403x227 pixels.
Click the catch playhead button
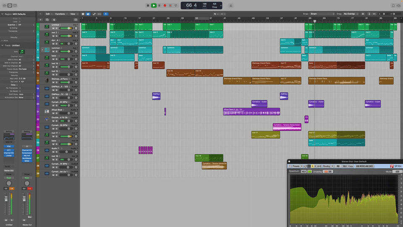click(x=106, y=14)
